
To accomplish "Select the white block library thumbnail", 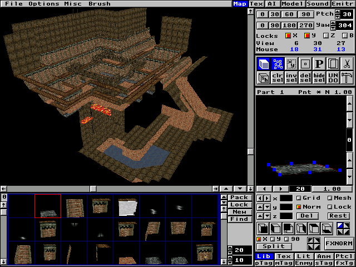I will (126, 206).
